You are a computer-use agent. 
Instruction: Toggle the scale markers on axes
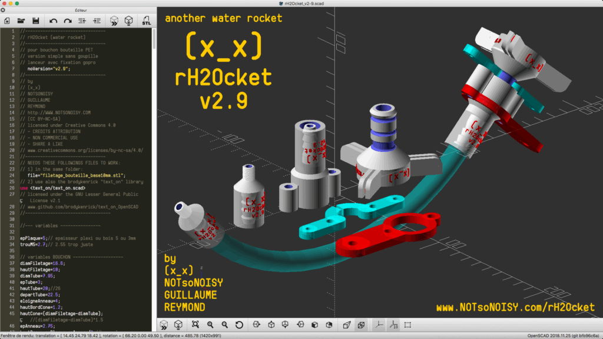pyautogui.click(x=393, y=325)
